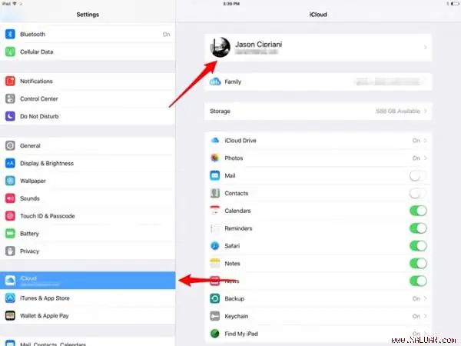461x346 pixels.
Task: Tap the Family sharing cloud icon
Action: (215, 82)
